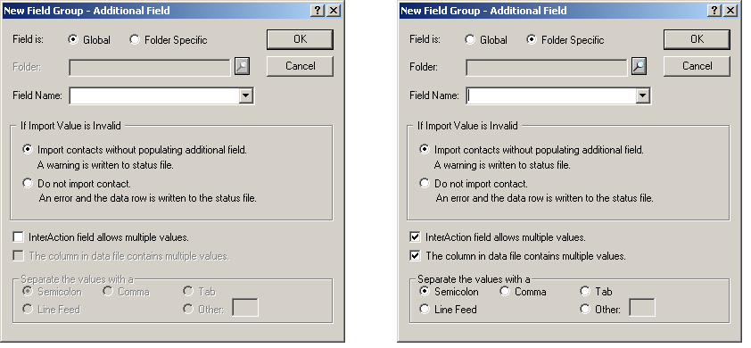The width and height of the screenshot is (751, 348).
Task: Enable InterAction field allows multiple values in left dialog
Action: pyautogui.click(x=18, y=236)
